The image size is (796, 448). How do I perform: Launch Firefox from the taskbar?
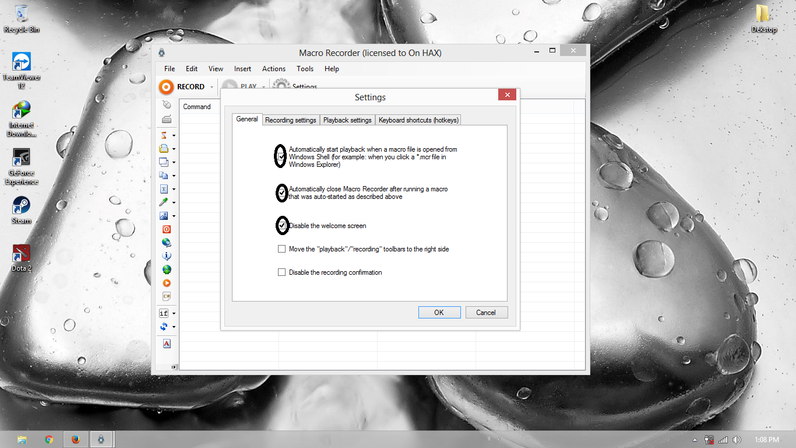75,439
